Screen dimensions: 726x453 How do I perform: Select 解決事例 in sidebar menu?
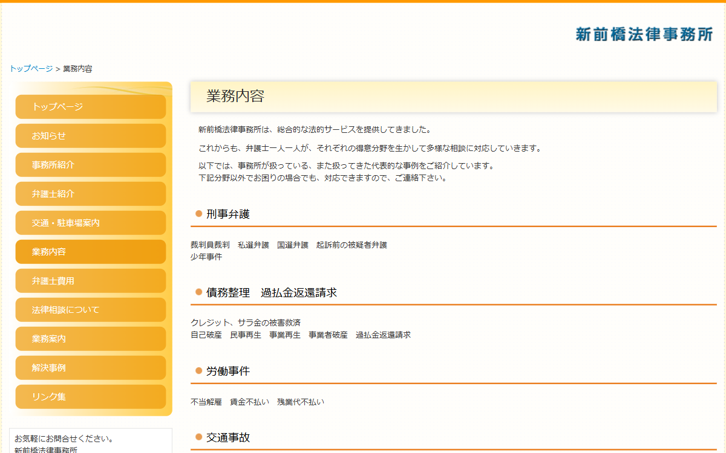[91, 368]
